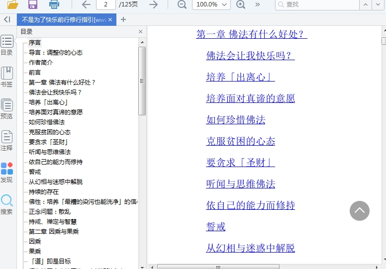Follow the 佛法会让我快乐吗？ page link
Screen dimensions: 386x269
(x=250, y=56)
